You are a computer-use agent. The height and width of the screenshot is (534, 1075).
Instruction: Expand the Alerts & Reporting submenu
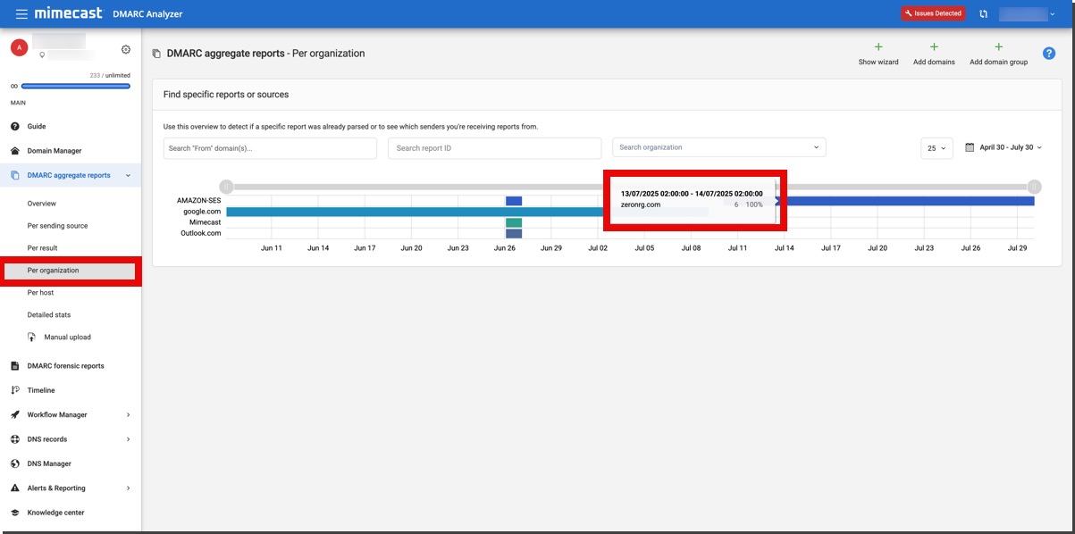pyautogui.click(x=128, y=488)
